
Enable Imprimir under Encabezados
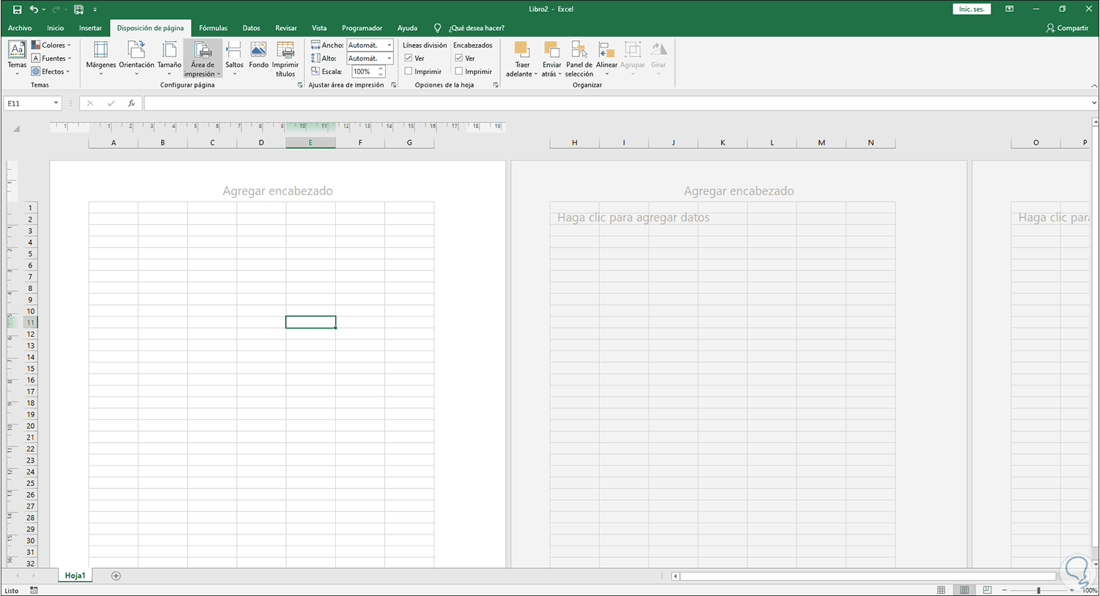click(x=458, y=71)
